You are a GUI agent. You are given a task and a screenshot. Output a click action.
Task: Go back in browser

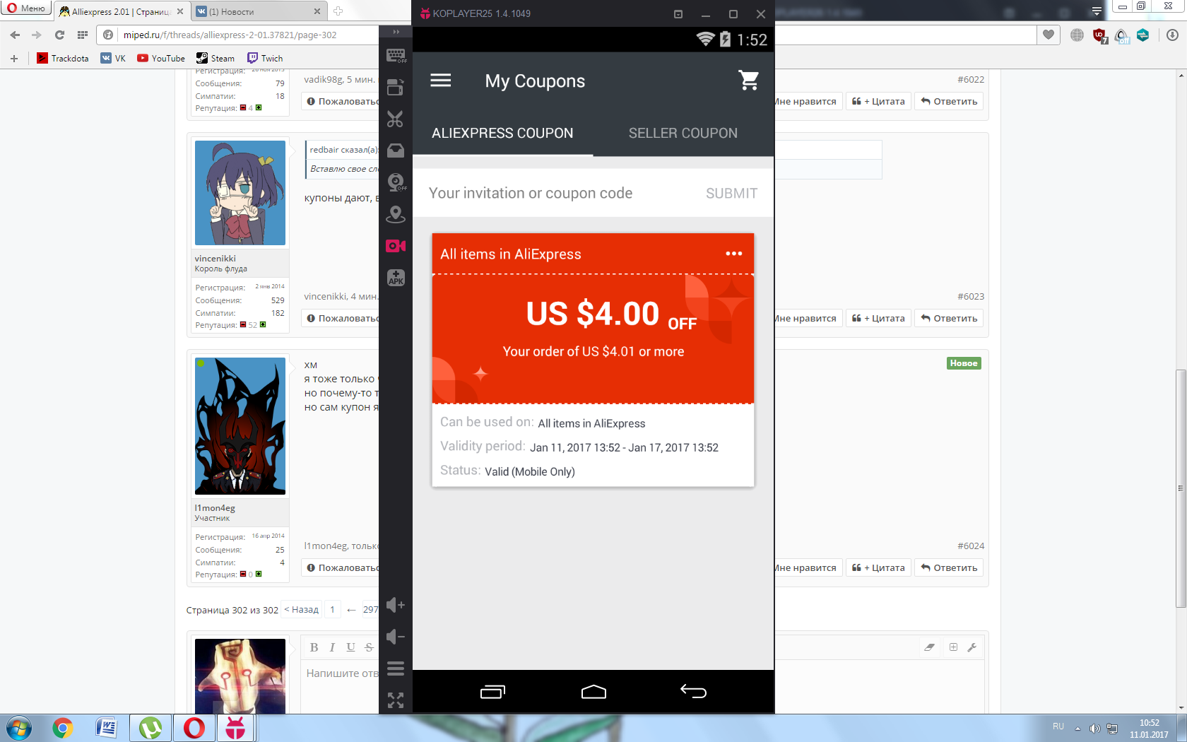(15, 35)
